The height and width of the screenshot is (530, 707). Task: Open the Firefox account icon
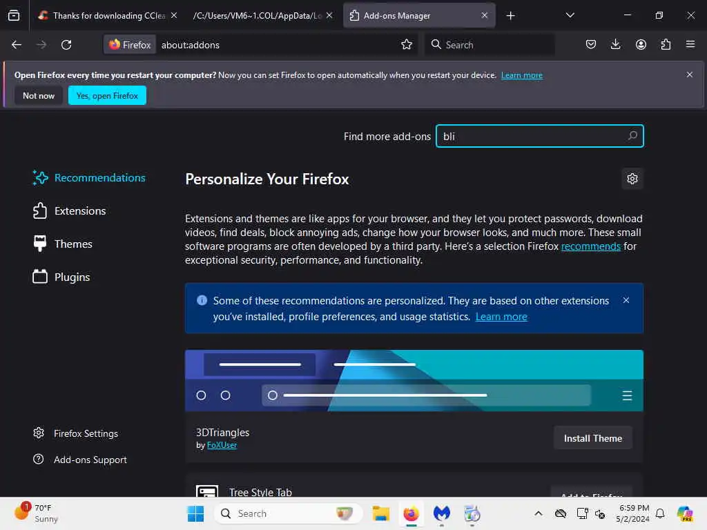(x=641, y=44)
